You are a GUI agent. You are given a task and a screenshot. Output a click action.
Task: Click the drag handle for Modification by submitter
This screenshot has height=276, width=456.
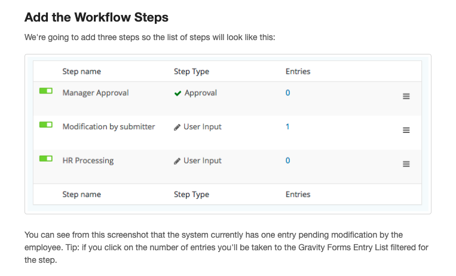pos(406,130)
